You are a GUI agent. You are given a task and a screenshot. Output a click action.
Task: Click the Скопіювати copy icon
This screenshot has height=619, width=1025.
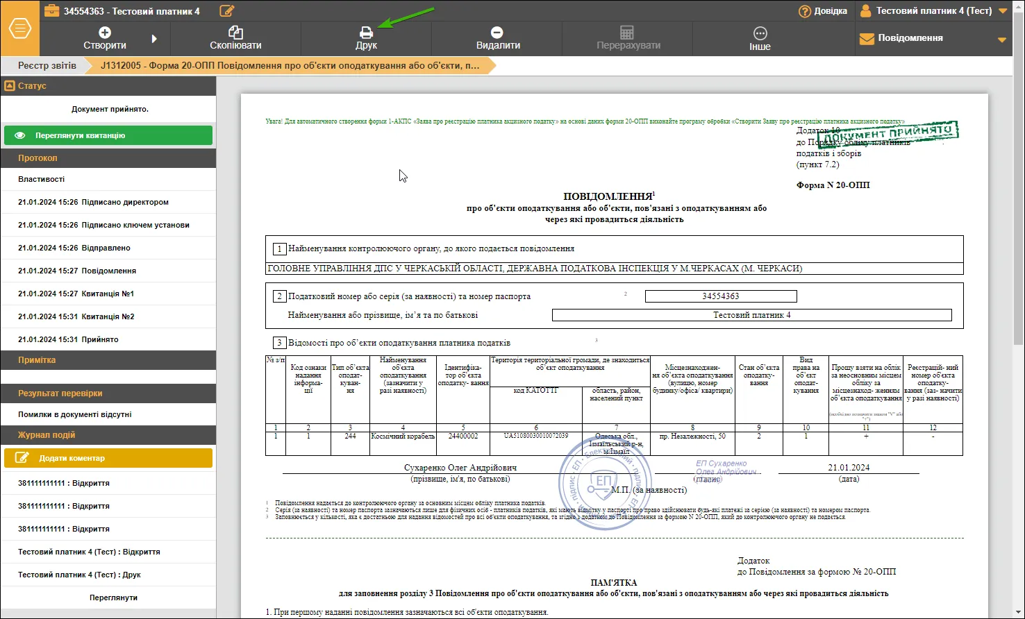coord(235,33)
